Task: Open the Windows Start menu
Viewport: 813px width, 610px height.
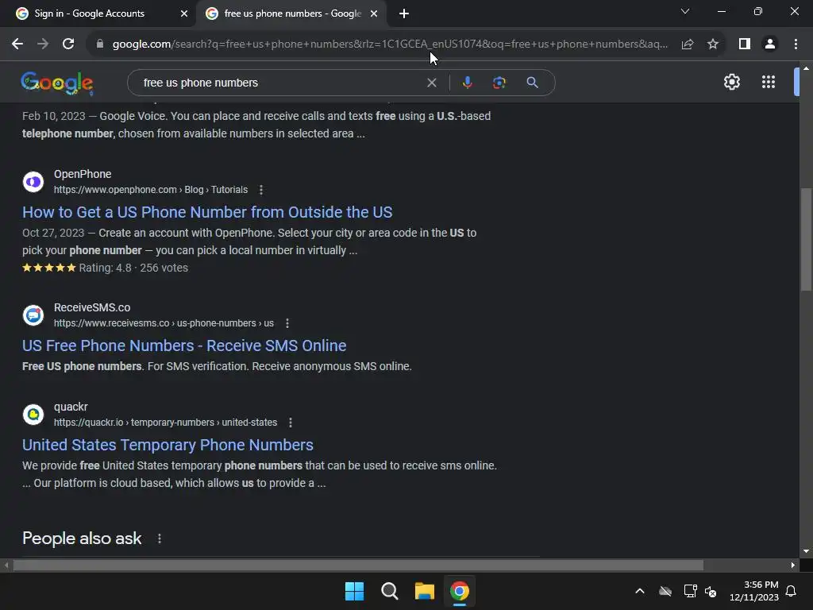Action: point(355,591)
